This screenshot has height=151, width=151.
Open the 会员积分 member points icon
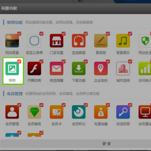point(79,112)
